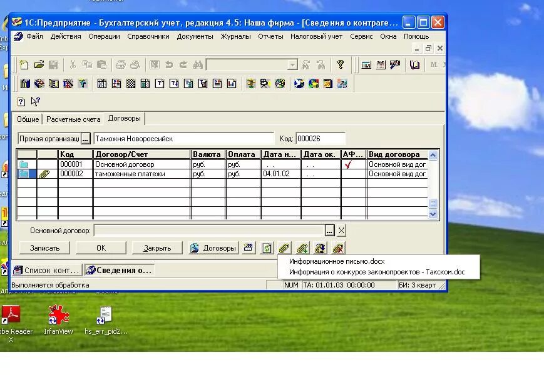The image size is (544, 375).
Task: Open the Документы menu
Action: (x=195, y=36)
